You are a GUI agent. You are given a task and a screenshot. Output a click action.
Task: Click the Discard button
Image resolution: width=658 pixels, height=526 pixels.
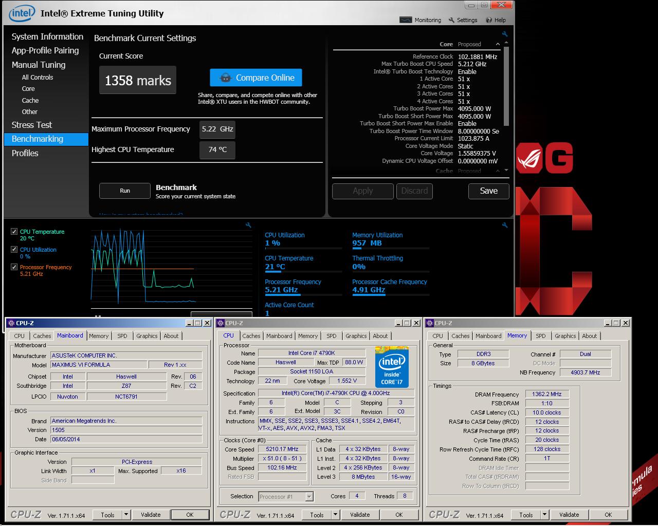[x=414, y=191]
